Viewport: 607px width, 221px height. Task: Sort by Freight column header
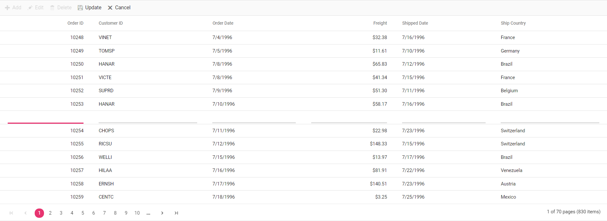click(380, 23)
